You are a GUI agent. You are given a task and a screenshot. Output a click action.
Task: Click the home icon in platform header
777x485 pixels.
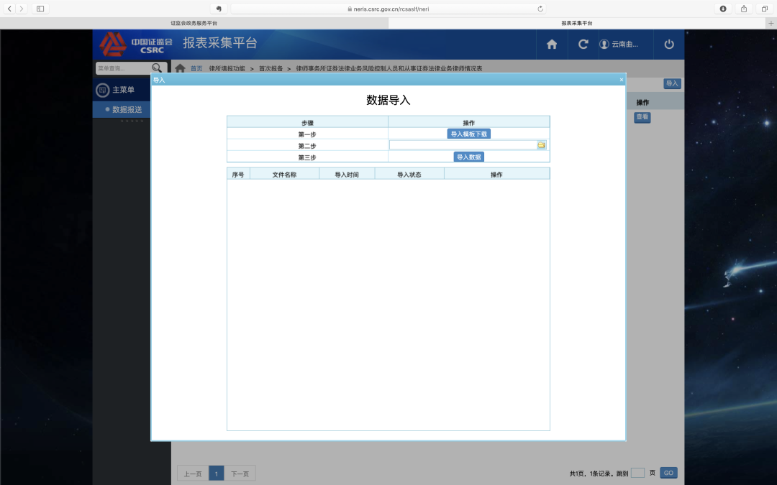coord(552,45)
